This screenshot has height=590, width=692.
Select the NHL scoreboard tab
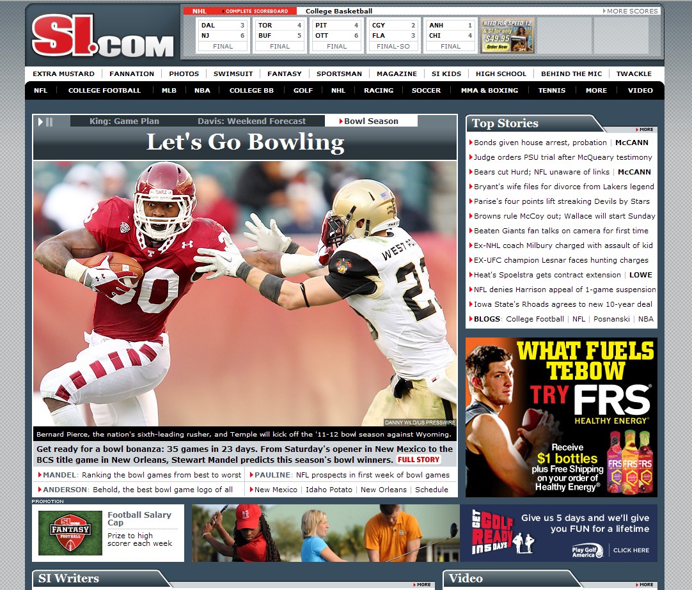199,11
